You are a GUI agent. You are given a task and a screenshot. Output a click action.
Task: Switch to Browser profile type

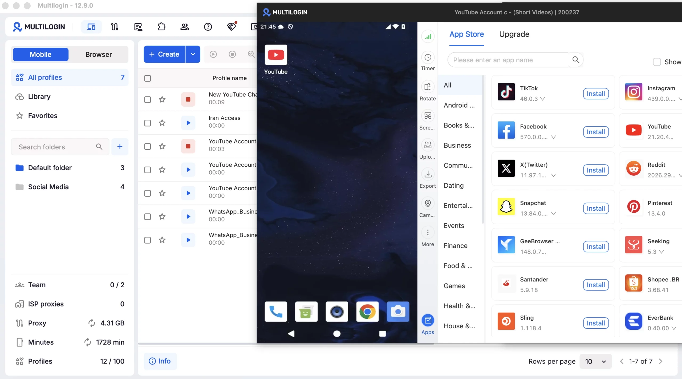click(99, 54)
